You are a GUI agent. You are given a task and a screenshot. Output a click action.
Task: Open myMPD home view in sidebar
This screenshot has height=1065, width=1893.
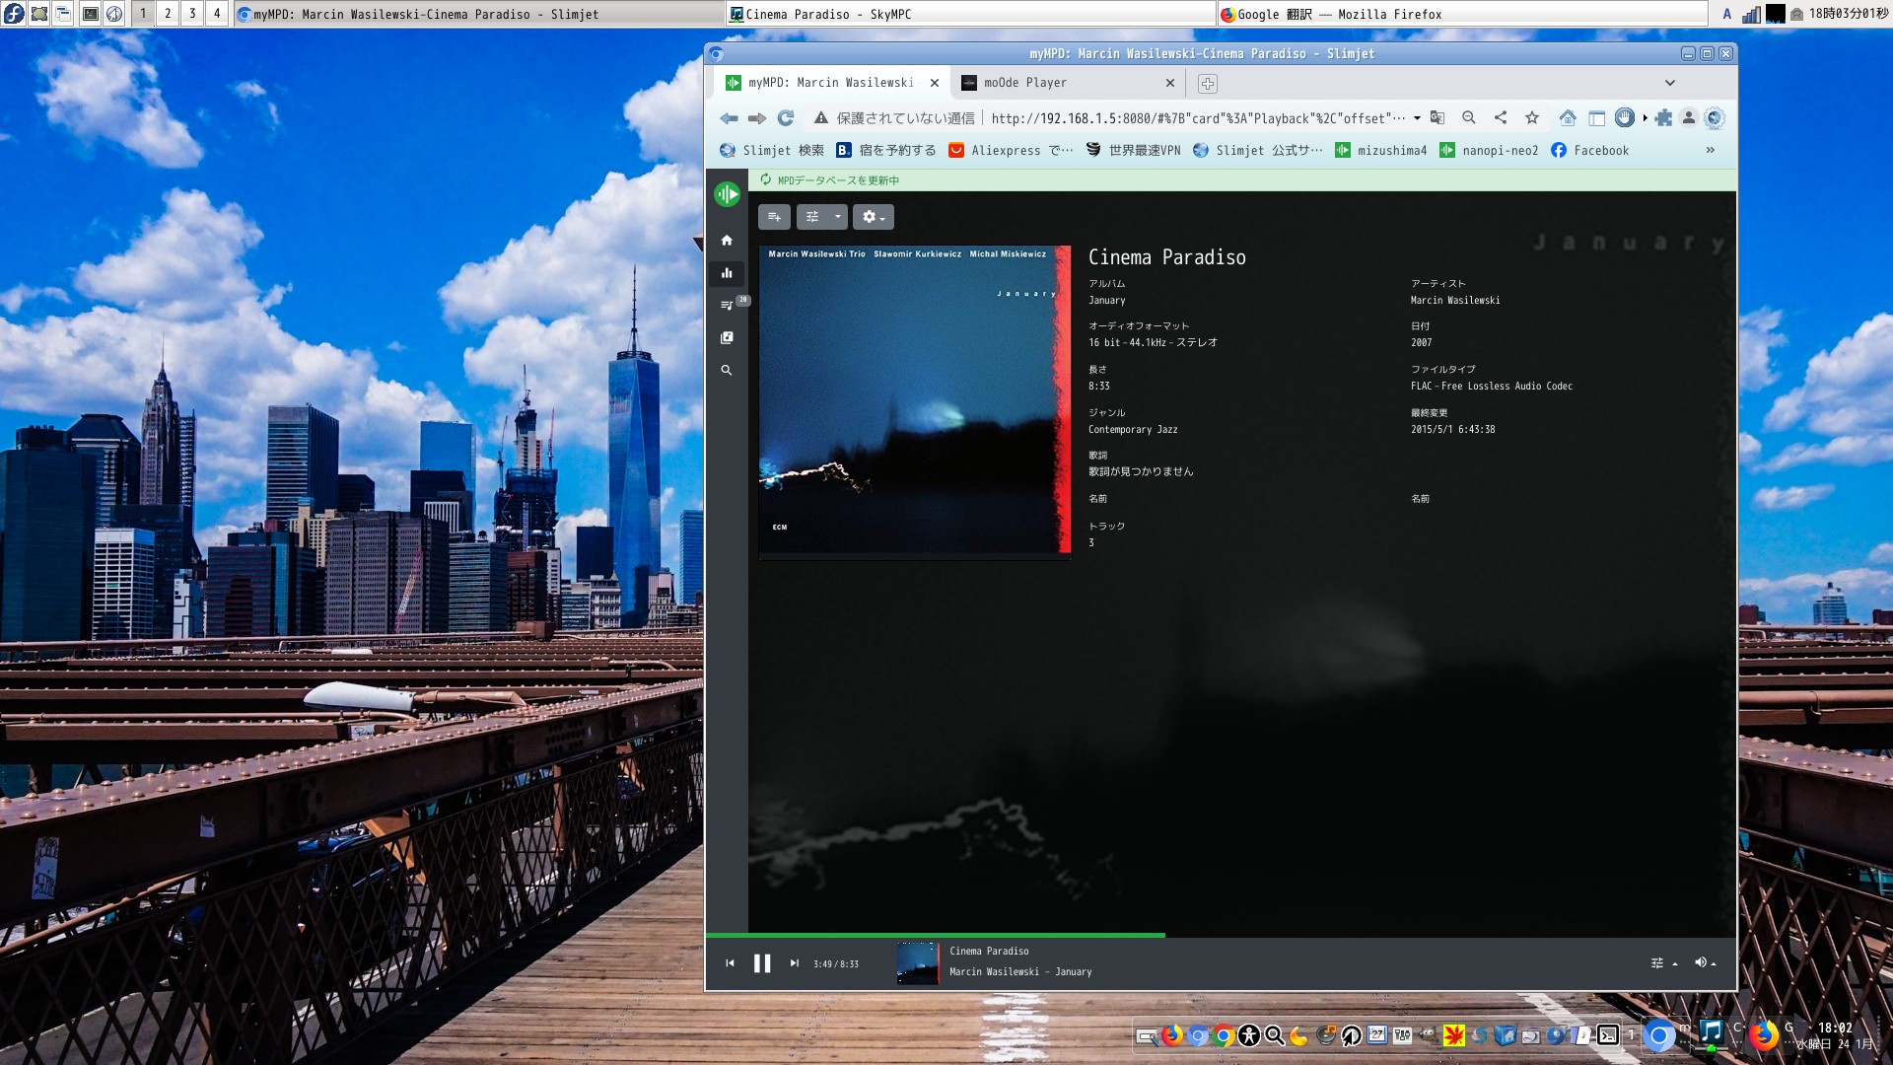[727, 241]
